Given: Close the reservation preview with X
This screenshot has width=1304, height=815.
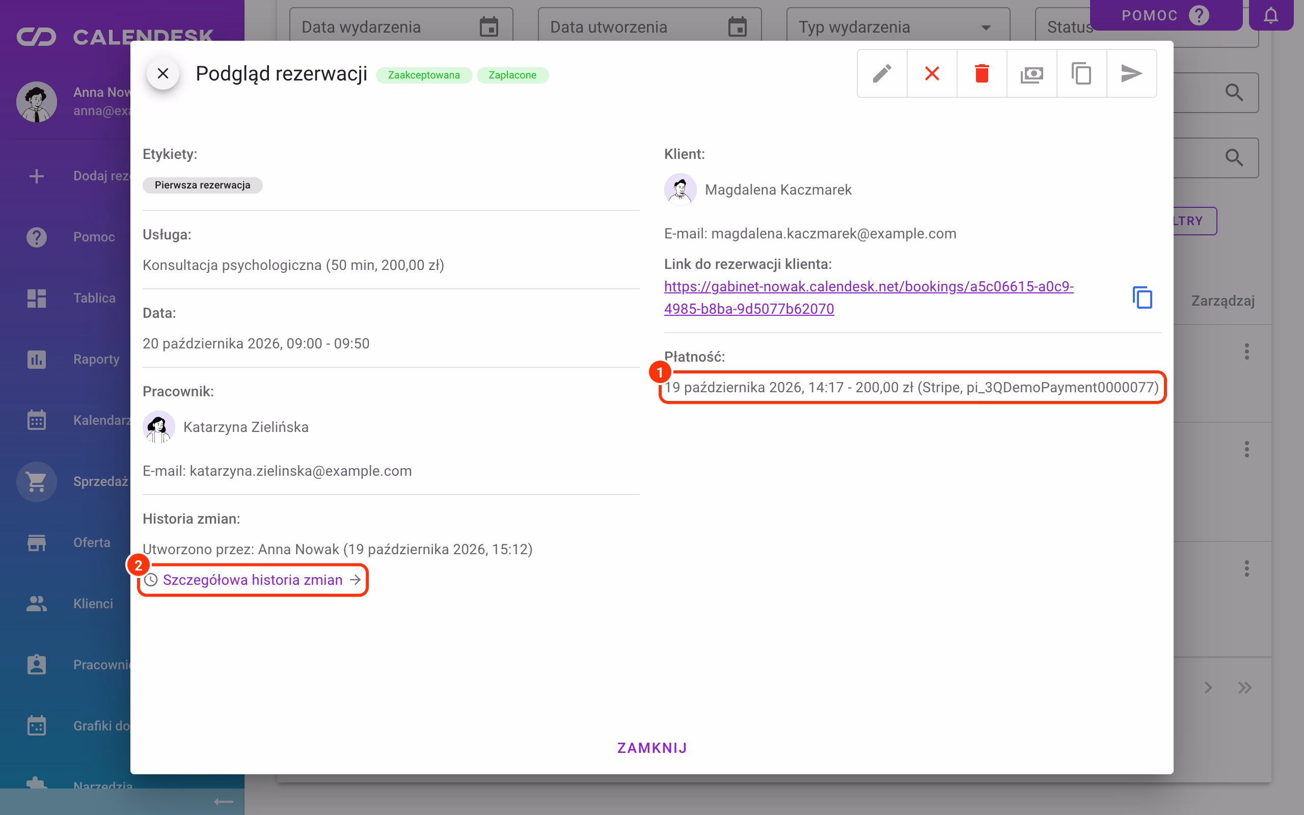Looking at the screenshot, I should click(x=162, y=73).
